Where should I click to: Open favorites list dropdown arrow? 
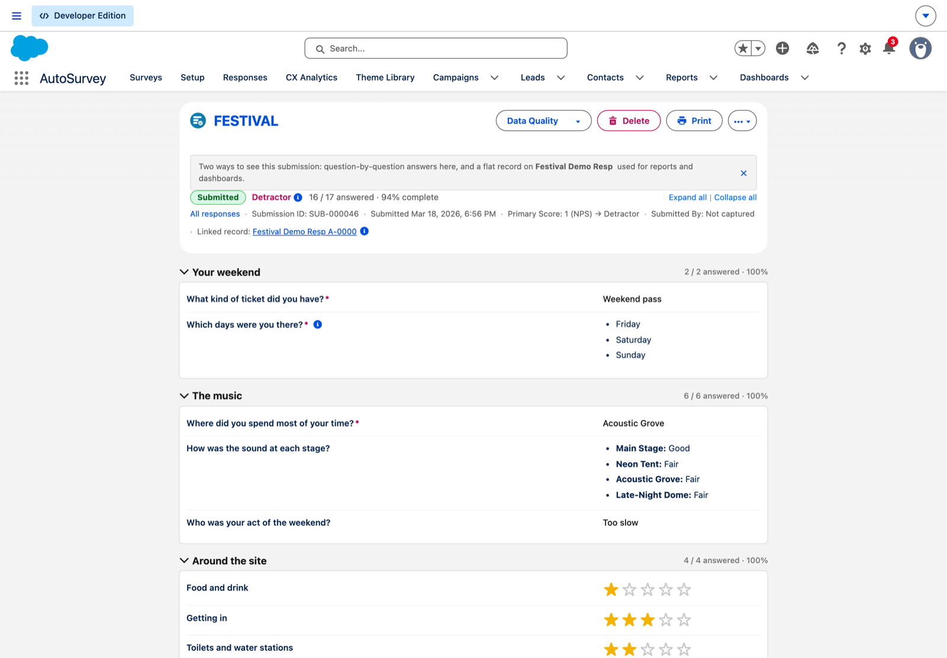pos(758,49)
